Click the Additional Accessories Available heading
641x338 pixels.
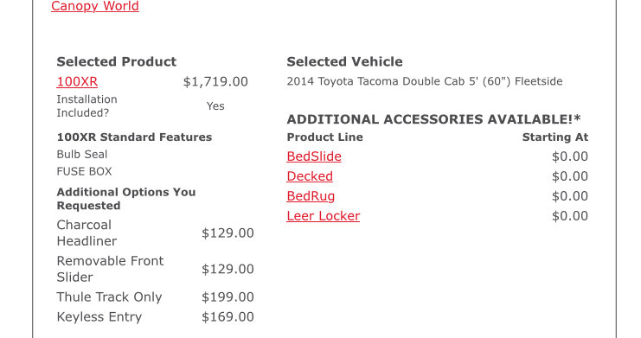coord(433,119)
